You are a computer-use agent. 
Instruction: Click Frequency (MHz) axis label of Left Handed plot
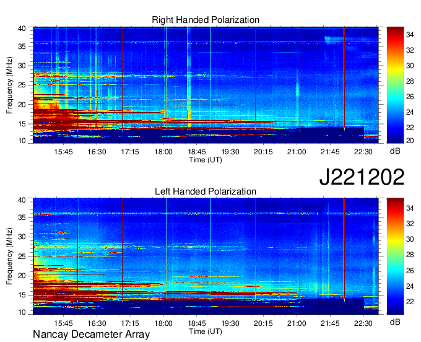(x=9, y=256)
